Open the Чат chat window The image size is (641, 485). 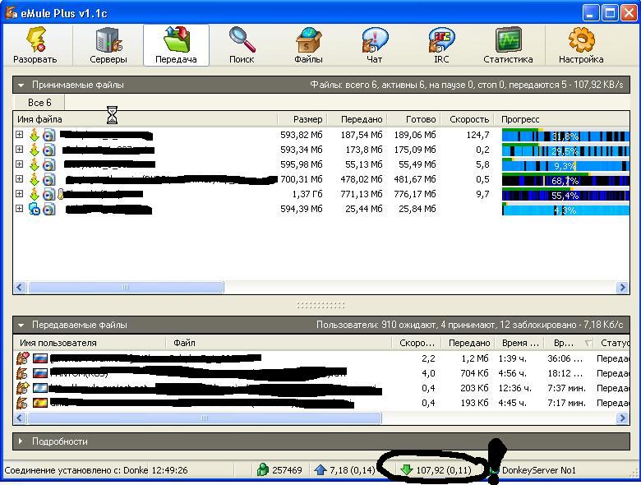pos(374,45)
